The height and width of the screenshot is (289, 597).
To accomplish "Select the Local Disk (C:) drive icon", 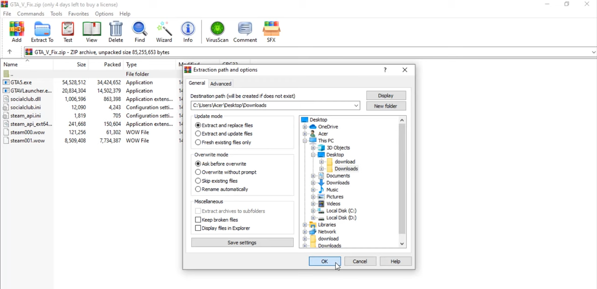I will click(x=321, y=211).
